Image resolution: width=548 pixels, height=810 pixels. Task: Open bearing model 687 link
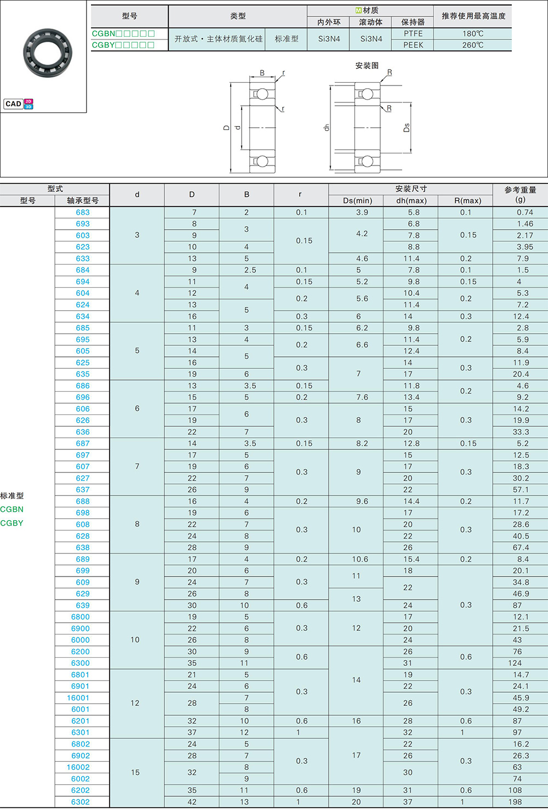[x=83, y=443]
